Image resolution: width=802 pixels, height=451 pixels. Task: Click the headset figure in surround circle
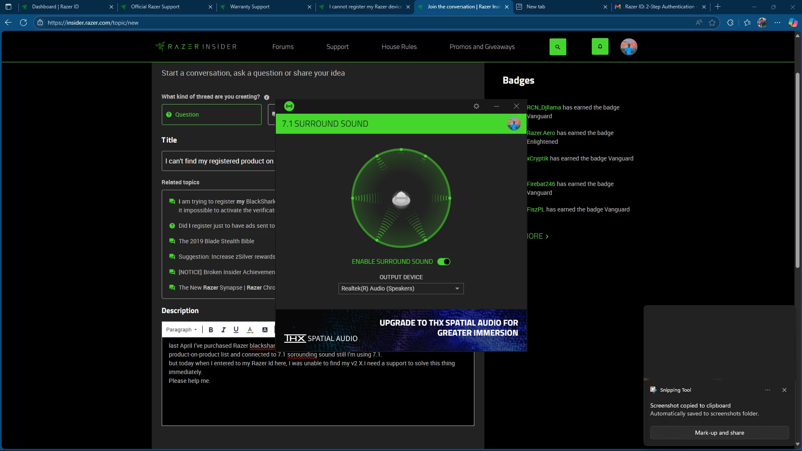pyautogui.click(x=401, y=199)
